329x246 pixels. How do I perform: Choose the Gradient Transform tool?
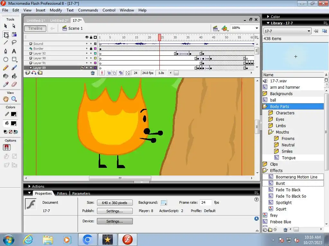[14, 34]
